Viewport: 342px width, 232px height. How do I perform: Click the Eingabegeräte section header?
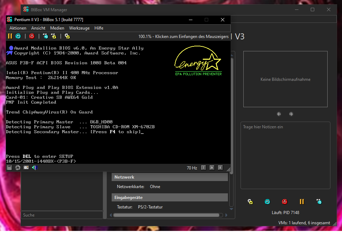click(x=170, y=198)
